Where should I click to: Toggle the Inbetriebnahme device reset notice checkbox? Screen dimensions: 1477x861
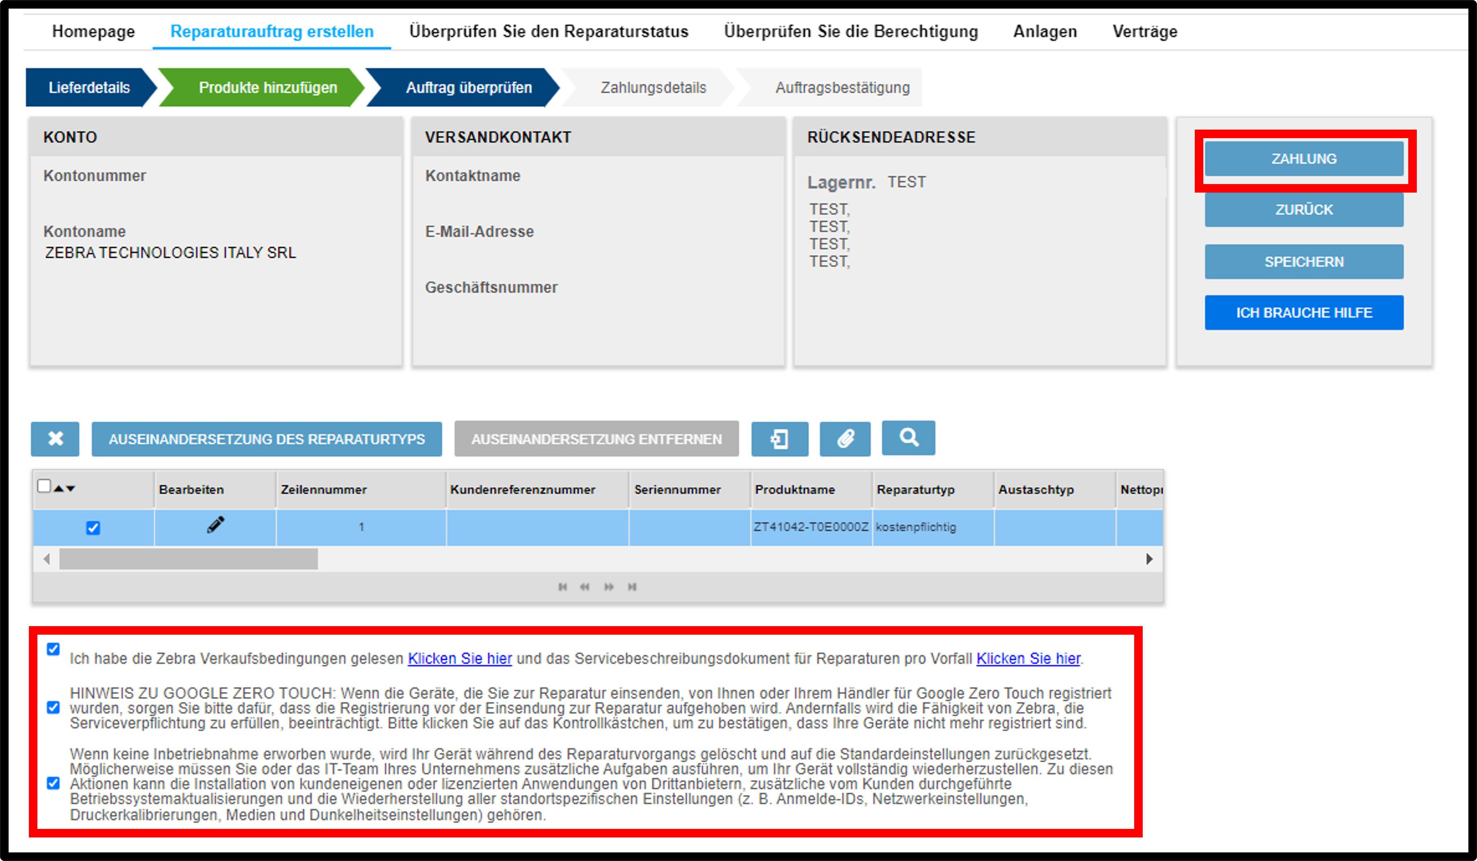(x=53, y=783)
